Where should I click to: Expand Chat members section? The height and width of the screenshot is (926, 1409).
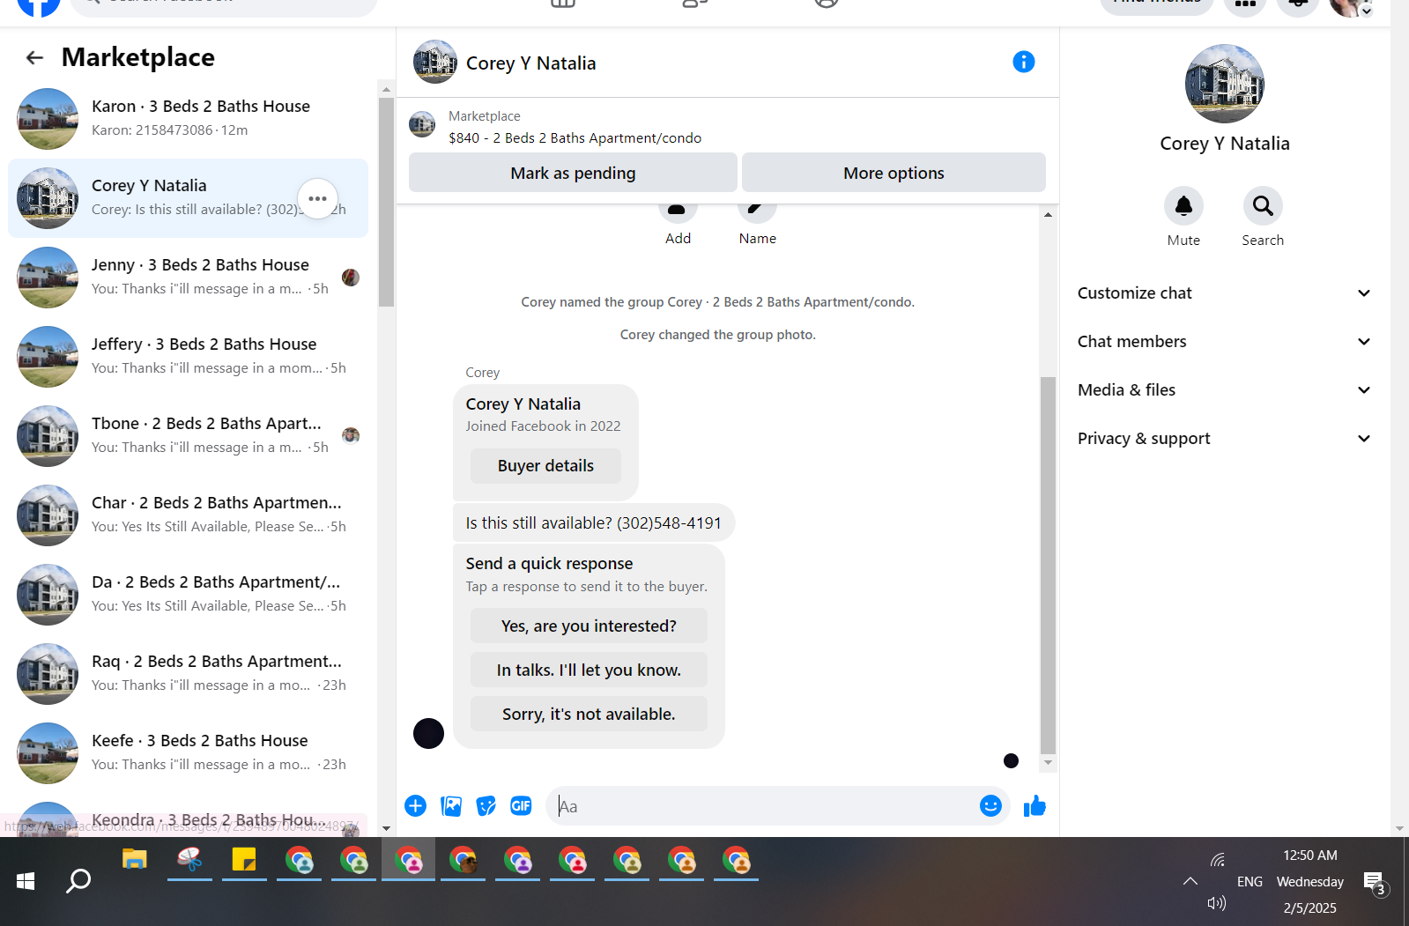coord(1224,342)
